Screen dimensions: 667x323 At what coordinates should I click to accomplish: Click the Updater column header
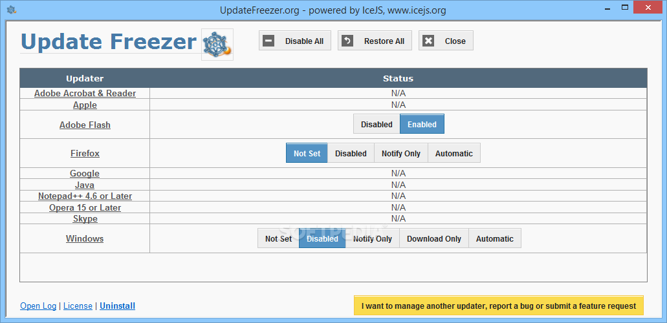pos(85,79)
